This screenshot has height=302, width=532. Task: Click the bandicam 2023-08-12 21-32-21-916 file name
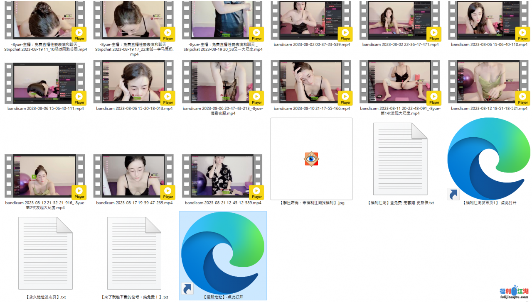[x=45, y=205]
